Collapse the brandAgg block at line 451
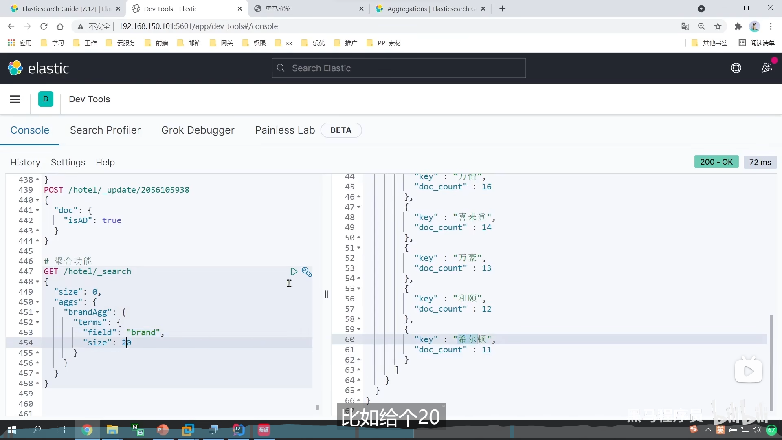The width and height of the screenshot is (782, 440). [x=37, y=312]
